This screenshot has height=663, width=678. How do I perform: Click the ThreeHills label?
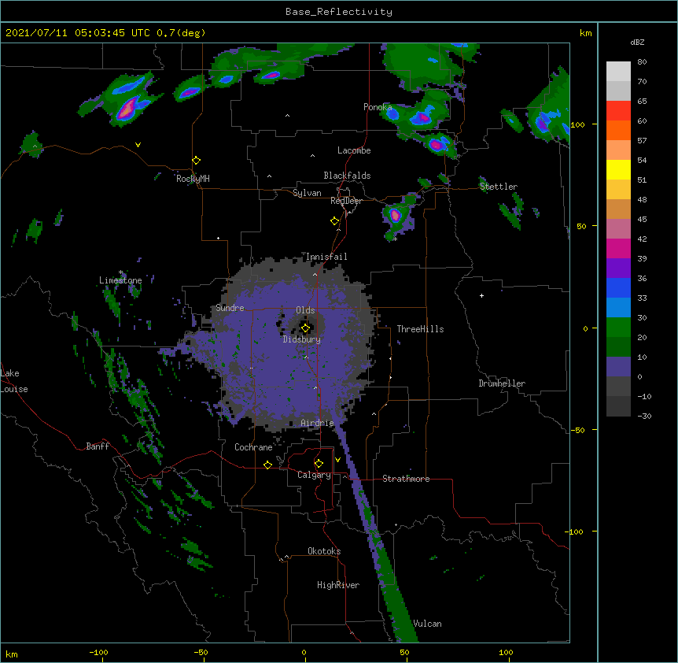point(420,329)
